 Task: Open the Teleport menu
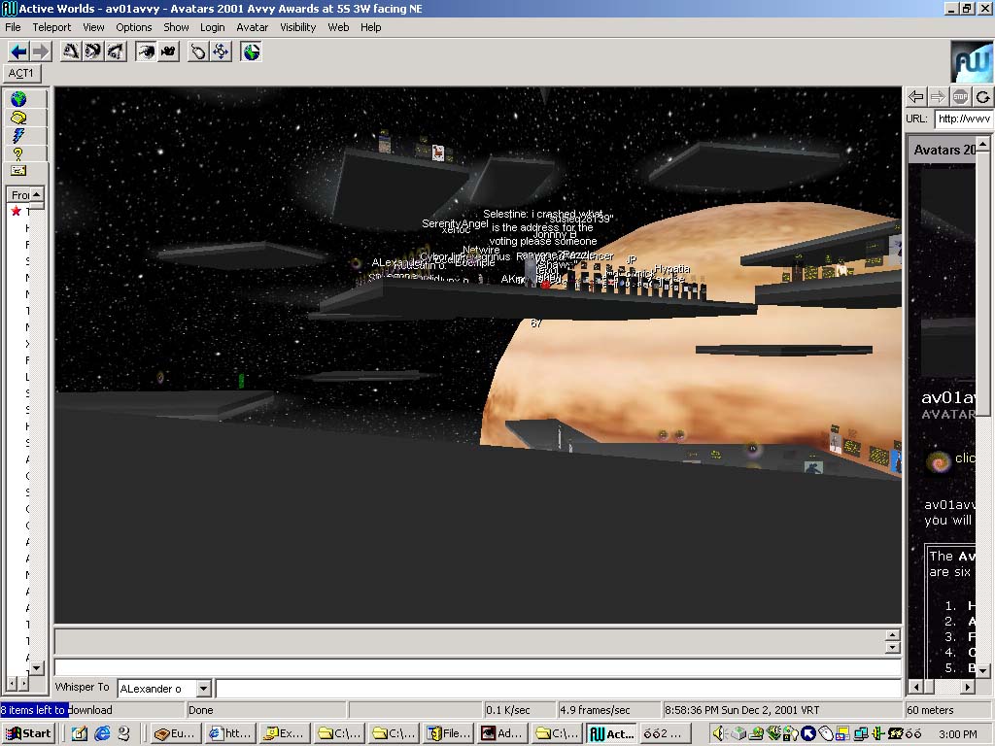pos(51,27)
